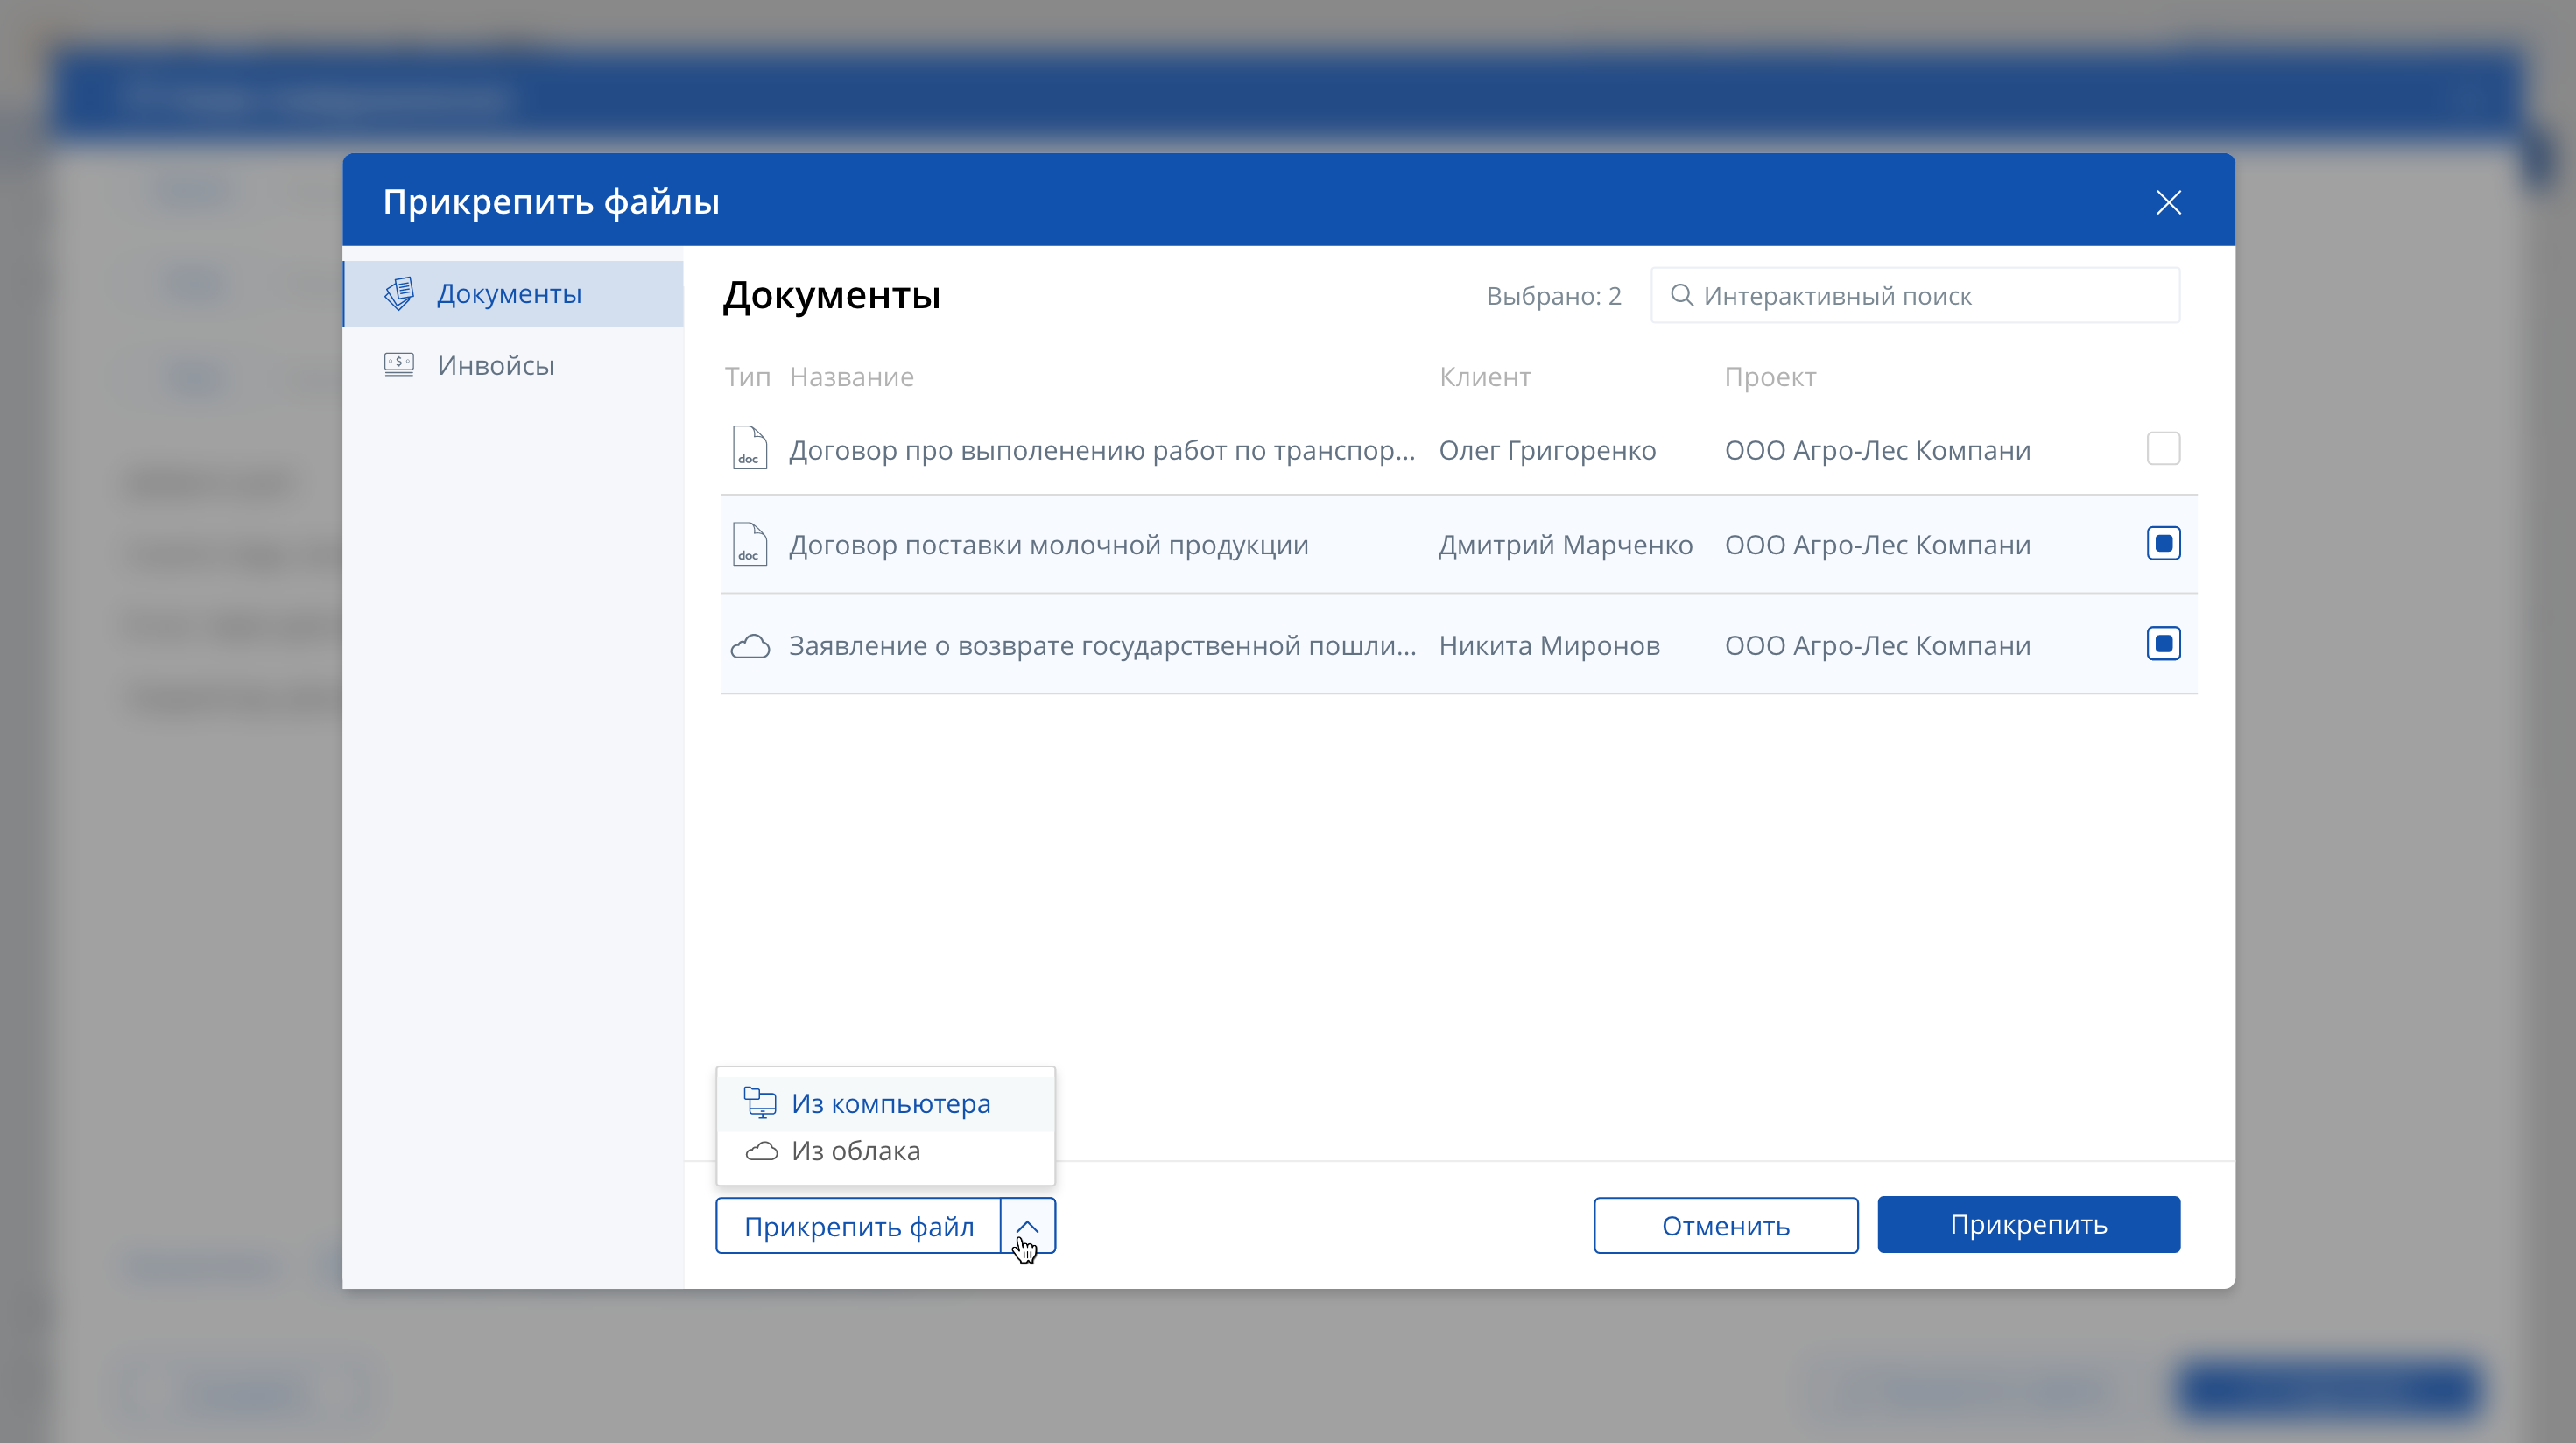Click the Отменить button
This screenshot has width=2576, height=1443.
[x=1726, y=1225]
